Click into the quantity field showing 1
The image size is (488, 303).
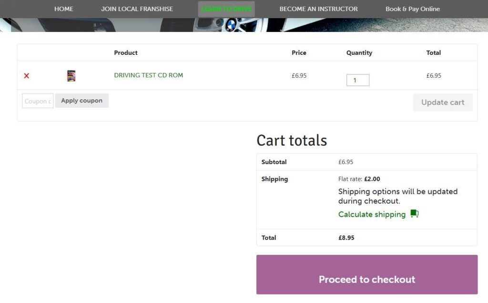click(358, 80)
